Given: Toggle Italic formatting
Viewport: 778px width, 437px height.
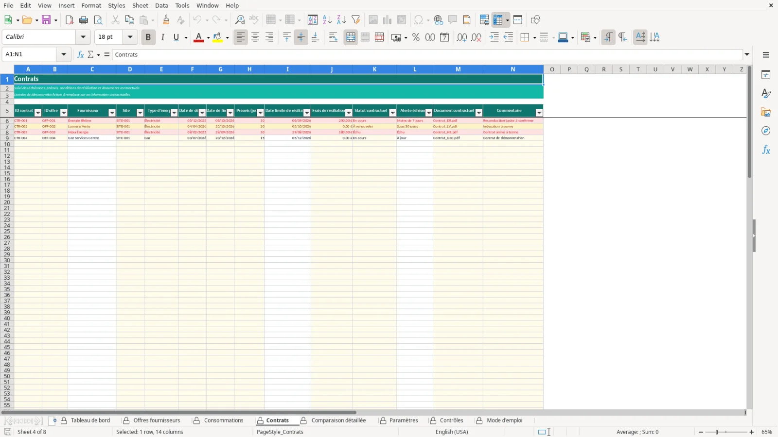Looking at the screenshot, I should click(162, 37).
